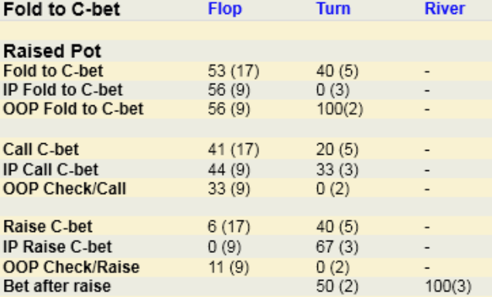The image size is (492, 297).
Task: Click the River column header link
Action: 445,9
